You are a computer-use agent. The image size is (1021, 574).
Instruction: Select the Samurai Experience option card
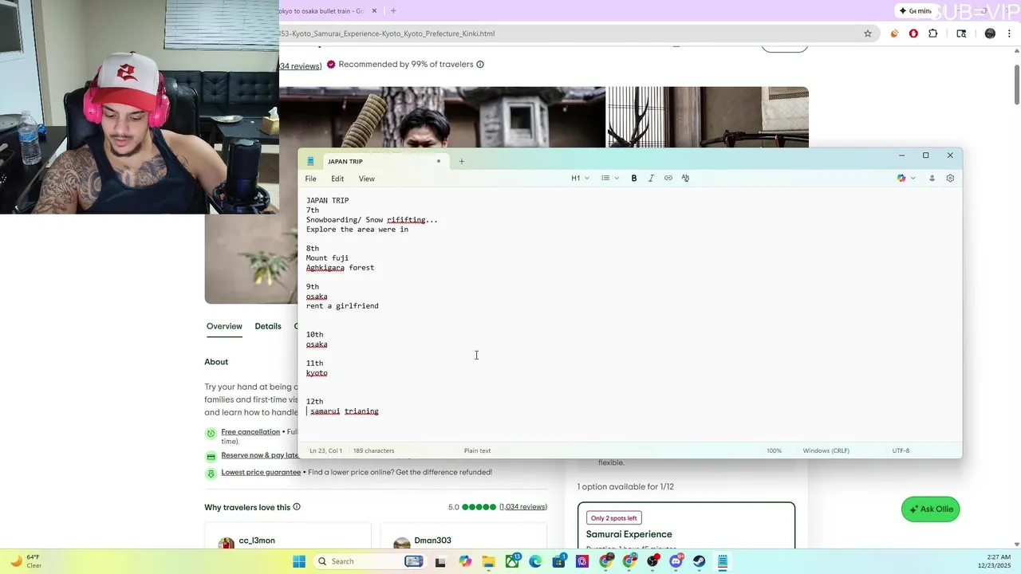coord(686,525)
